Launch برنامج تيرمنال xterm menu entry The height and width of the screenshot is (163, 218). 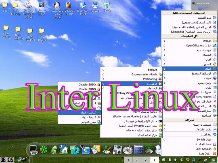point(131,112)
